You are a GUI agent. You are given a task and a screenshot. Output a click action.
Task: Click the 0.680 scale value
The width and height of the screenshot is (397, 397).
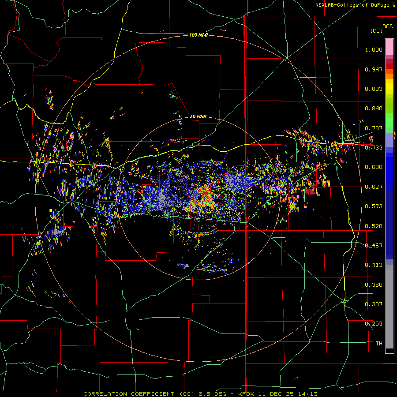(374, 167)
